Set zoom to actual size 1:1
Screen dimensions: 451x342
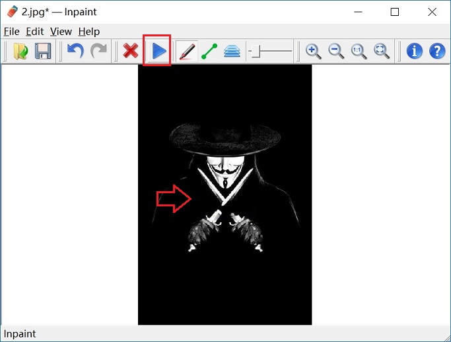(x=359, y=51)
